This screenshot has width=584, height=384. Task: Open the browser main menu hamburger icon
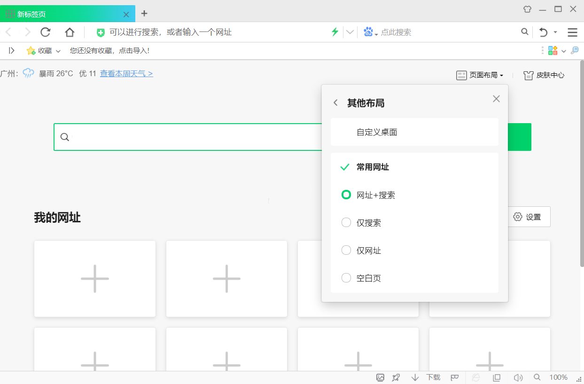[x=572, y=31]
